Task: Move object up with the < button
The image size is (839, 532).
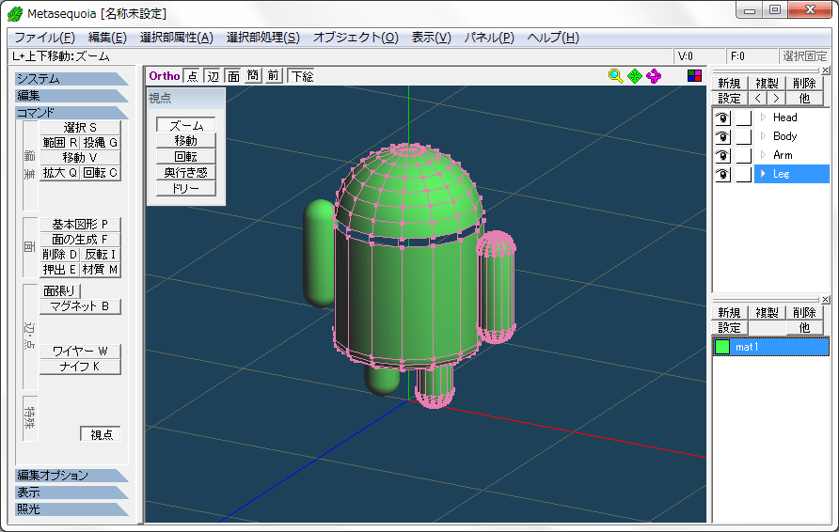Action: click(758, 99)
